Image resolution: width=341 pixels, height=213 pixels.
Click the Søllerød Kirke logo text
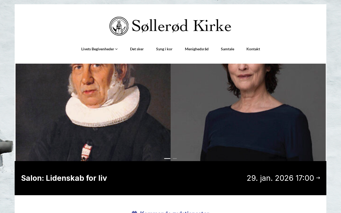pos(181,26)
